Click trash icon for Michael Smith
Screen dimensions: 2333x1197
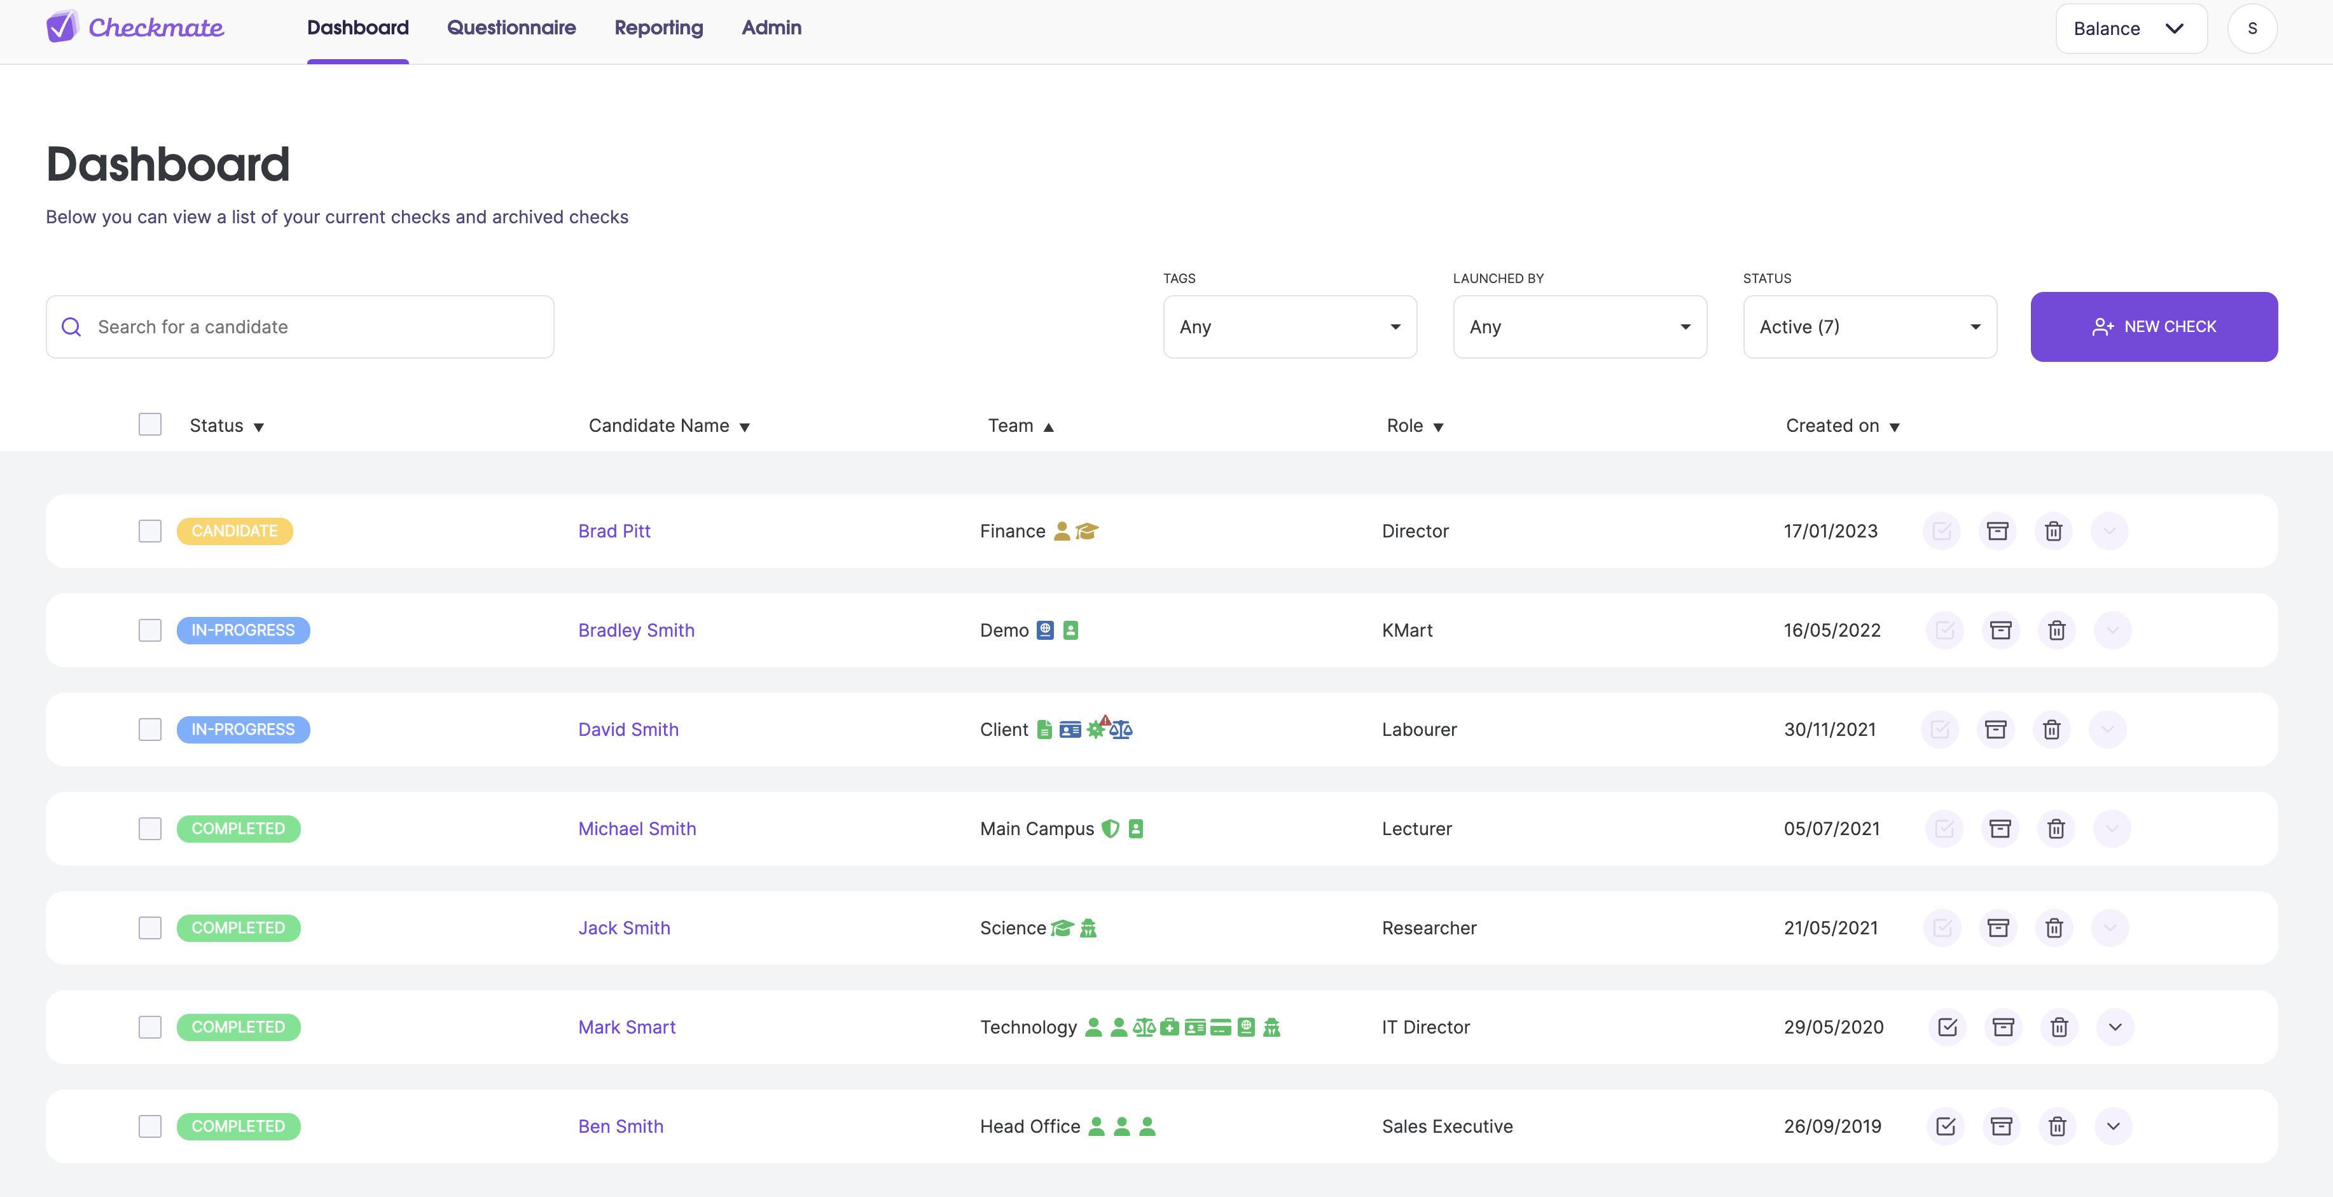(2056, 829)
